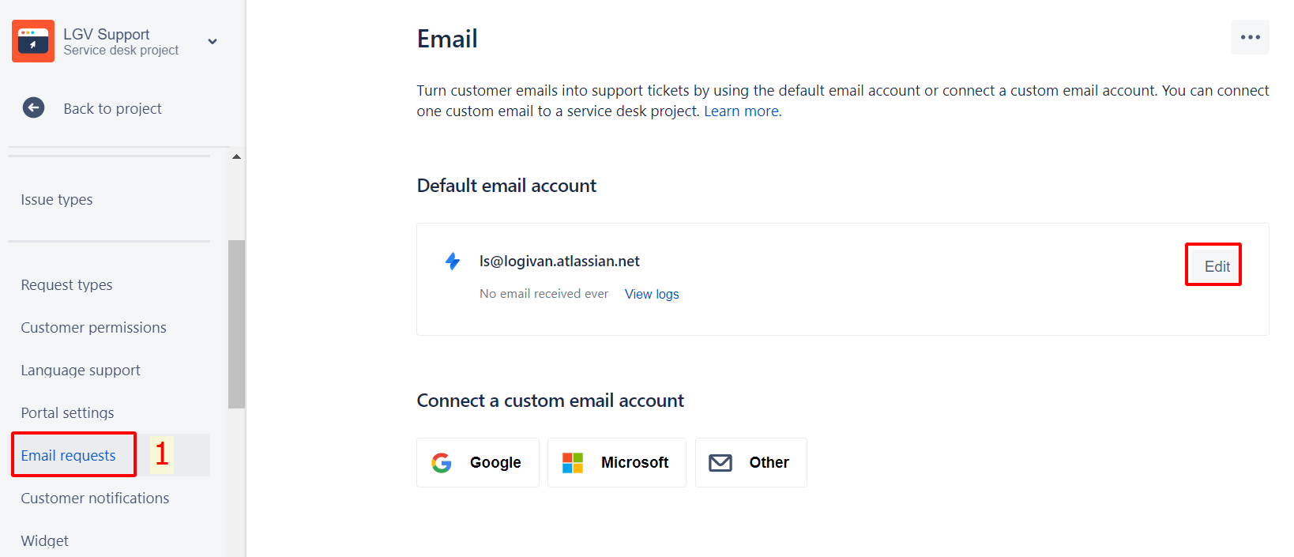This screenshot has width=1294, height=557.
Task: Open Request types settings
Action: coord(66,285)
